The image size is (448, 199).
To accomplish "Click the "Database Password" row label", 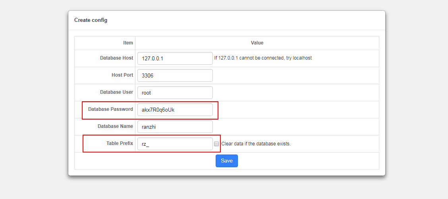I will pos(110,109).
